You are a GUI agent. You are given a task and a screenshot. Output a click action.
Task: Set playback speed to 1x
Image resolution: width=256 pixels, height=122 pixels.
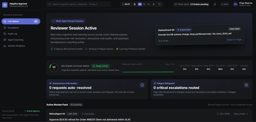[140, 4]
